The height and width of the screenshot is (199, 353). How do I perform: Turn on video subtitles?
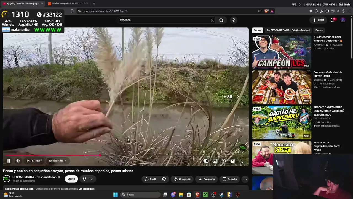coord(215,161)
